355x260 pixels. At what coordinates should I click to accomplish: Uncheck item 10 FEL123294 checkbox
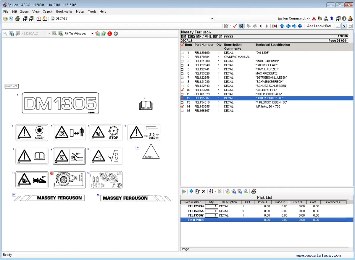pyautogui.click(x=182, y=90)
